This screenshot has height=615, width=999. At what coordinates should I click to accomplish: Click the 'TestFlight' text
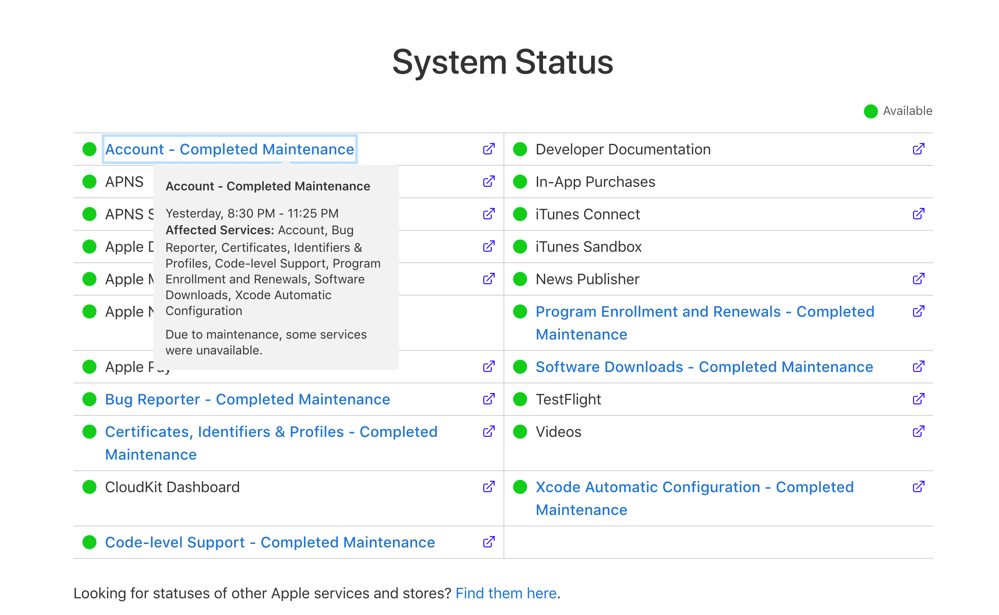[x=568, y=399]
